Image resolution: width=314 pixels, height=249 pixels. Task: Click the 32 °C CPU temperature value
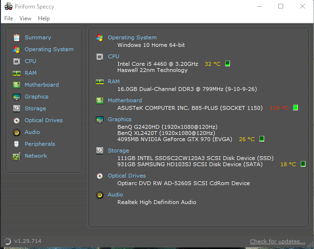[213, 64]
